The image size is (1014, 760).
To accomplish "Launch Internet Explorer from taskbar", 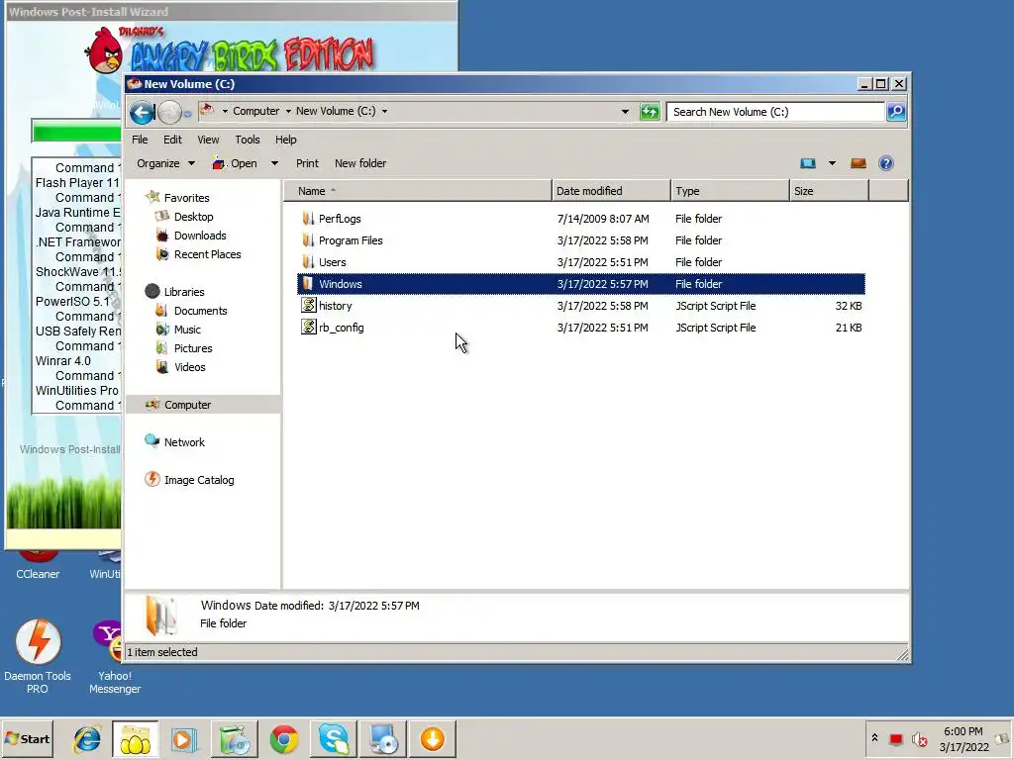I will 87,738.
